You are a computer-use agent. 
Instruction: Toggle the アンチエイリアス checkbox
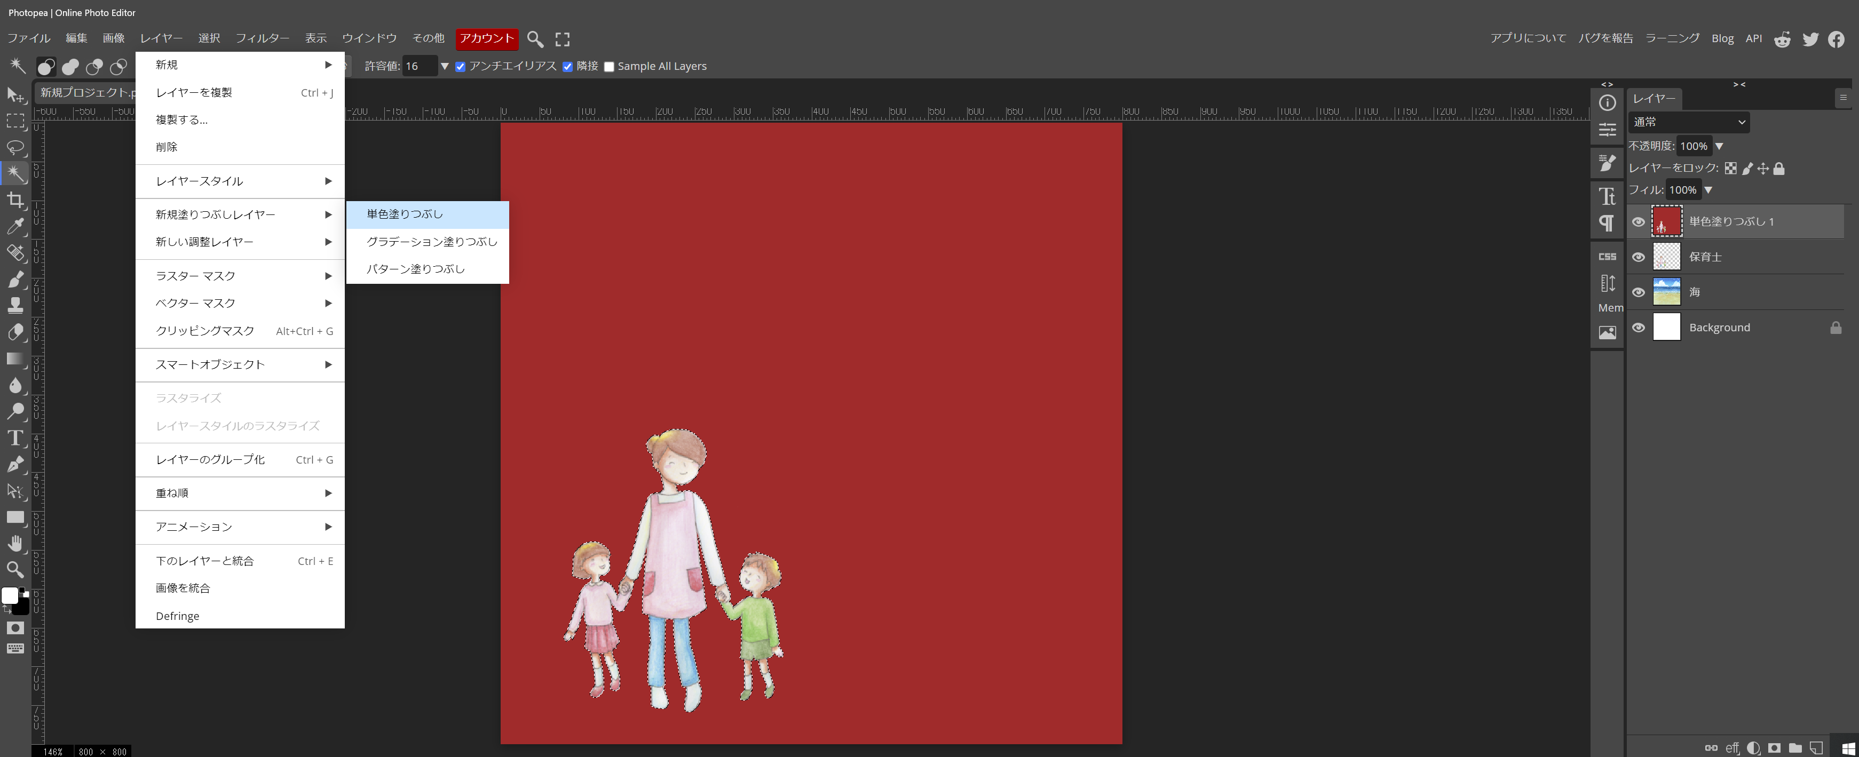coord(461,66)
